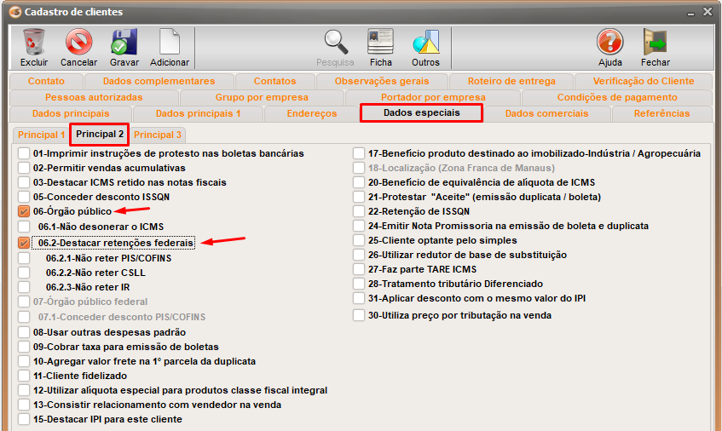This screenshot has width=722, height=431.
Task: Open the Ficha report icon
Action: click(x=380, y=43)
